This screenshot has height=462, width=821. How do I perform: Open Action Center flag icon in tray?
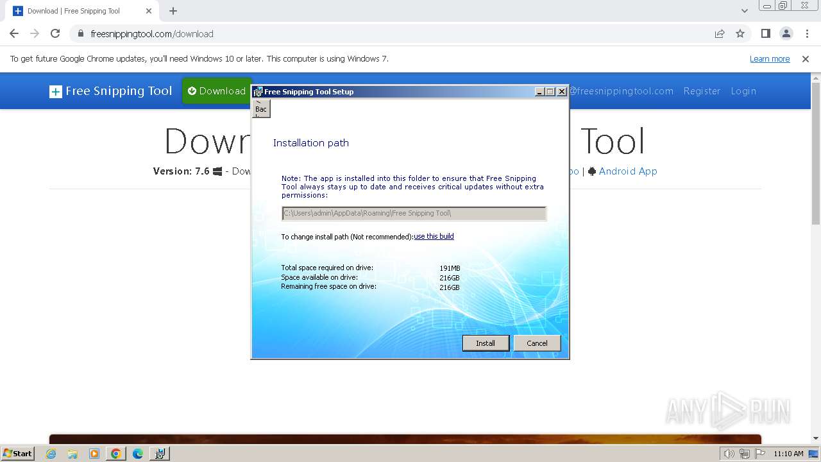pyautogui.click(x=759, y=454)
